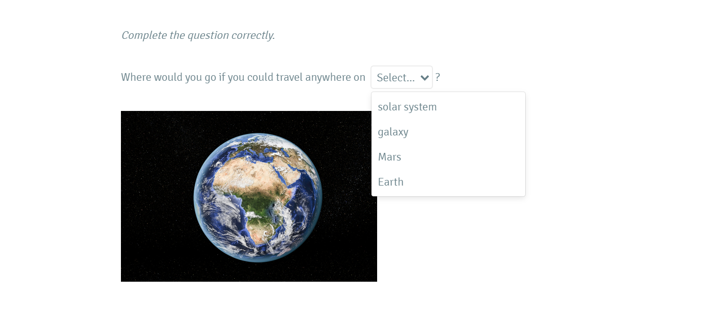Select the 'Mars' option
The width and height of the screenshot is (703, 318).
click(389, 156)
